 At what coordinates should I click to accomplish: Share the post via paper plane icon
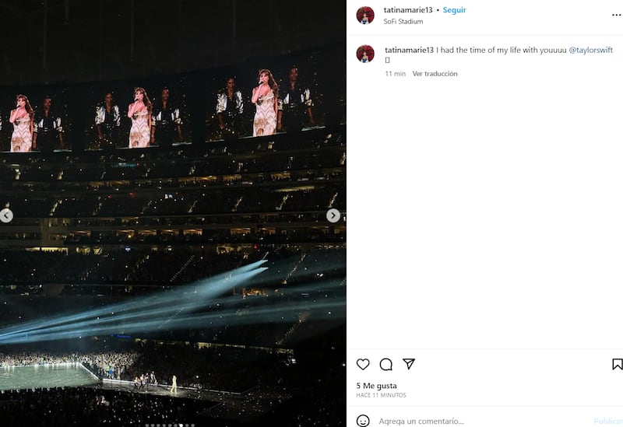pos(408,364)
